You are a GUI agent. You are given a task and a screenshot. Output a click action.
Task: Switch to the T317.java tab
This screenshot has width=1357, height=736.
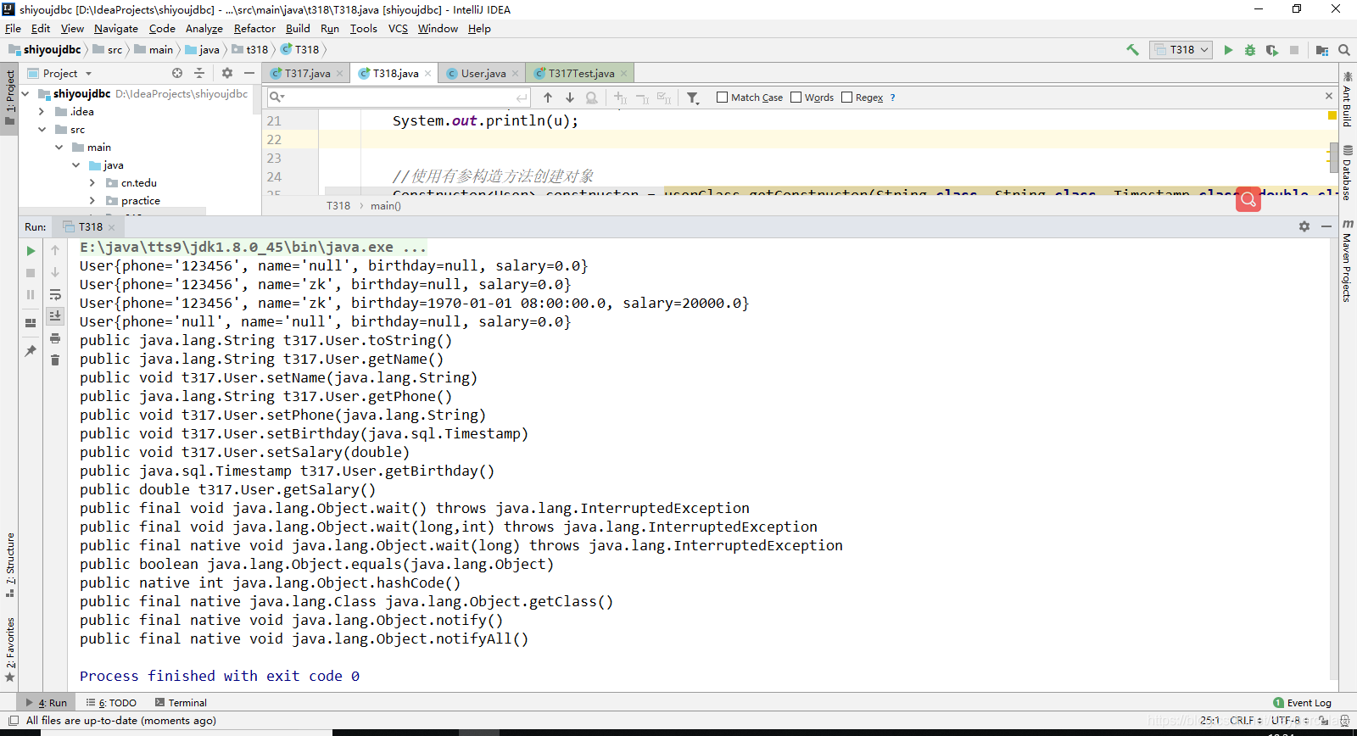click(x=307, y=74)
